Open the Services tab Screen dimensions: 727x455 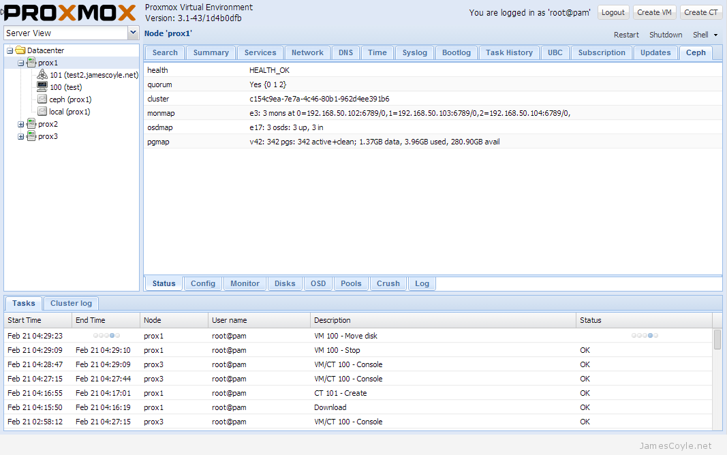click(260, 53)
